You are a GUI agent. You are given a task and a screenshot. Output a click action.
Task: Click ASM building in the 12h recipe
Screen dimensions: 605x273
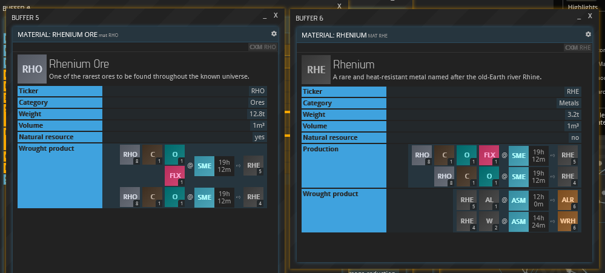pyautogui.click(x=518, y=200)
